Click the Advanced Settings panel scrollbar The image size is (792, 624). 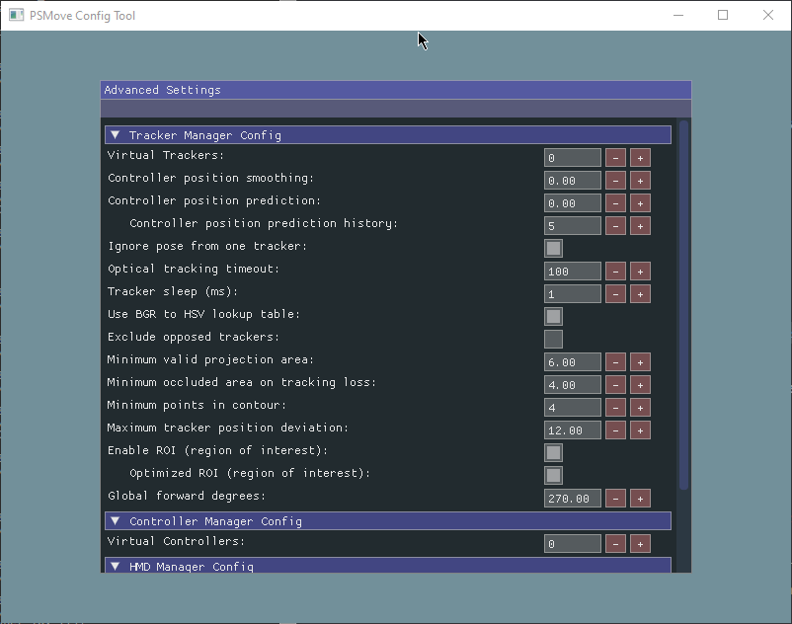pos(684,305)
